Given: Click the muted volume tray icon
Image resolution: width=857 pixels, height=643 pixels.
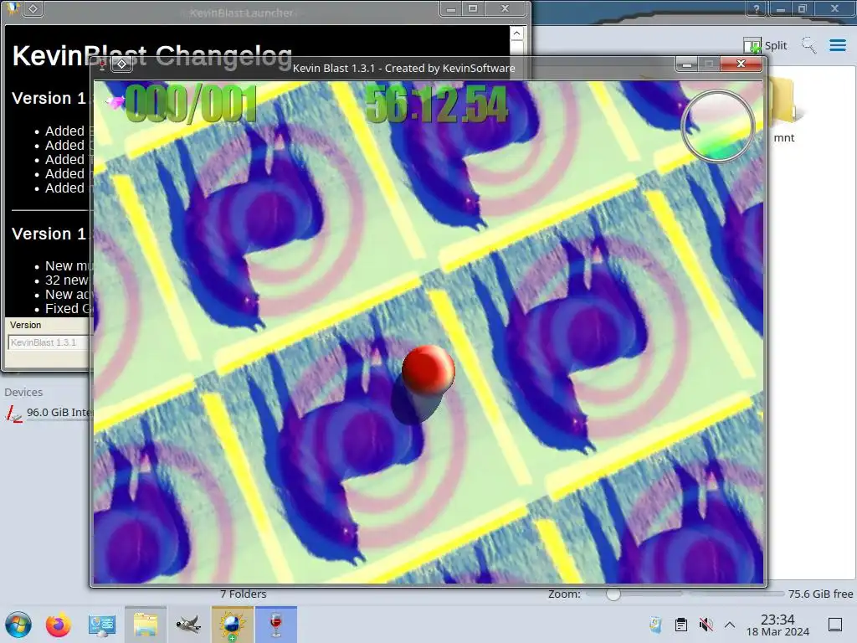Looking at the screenshot, I should click(706, 625).
